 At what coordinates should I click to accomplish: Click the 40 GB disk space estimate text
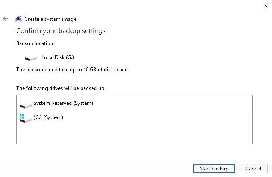tap(72, 70)
